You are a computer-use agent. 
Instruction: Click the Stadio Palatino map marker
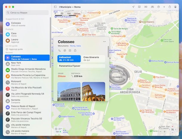coord(60,117)
